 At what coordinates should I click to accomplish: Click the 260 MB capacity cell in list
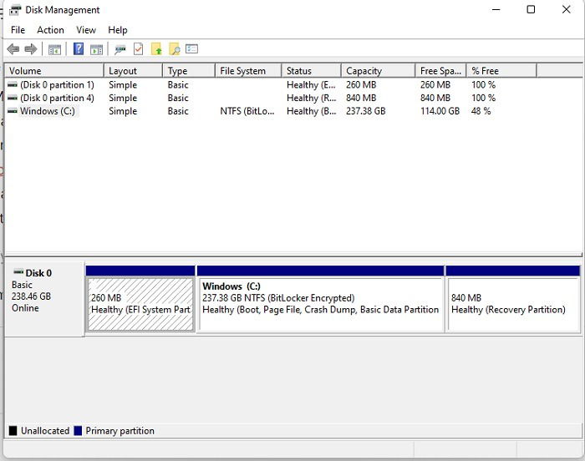tap(361, 84)
